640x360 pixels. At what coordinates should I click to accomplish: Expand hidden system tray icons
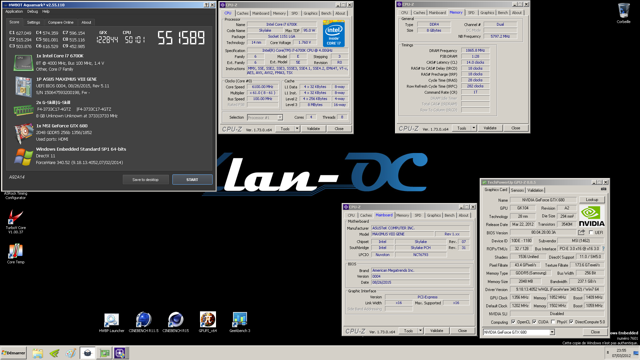point(608,352)
